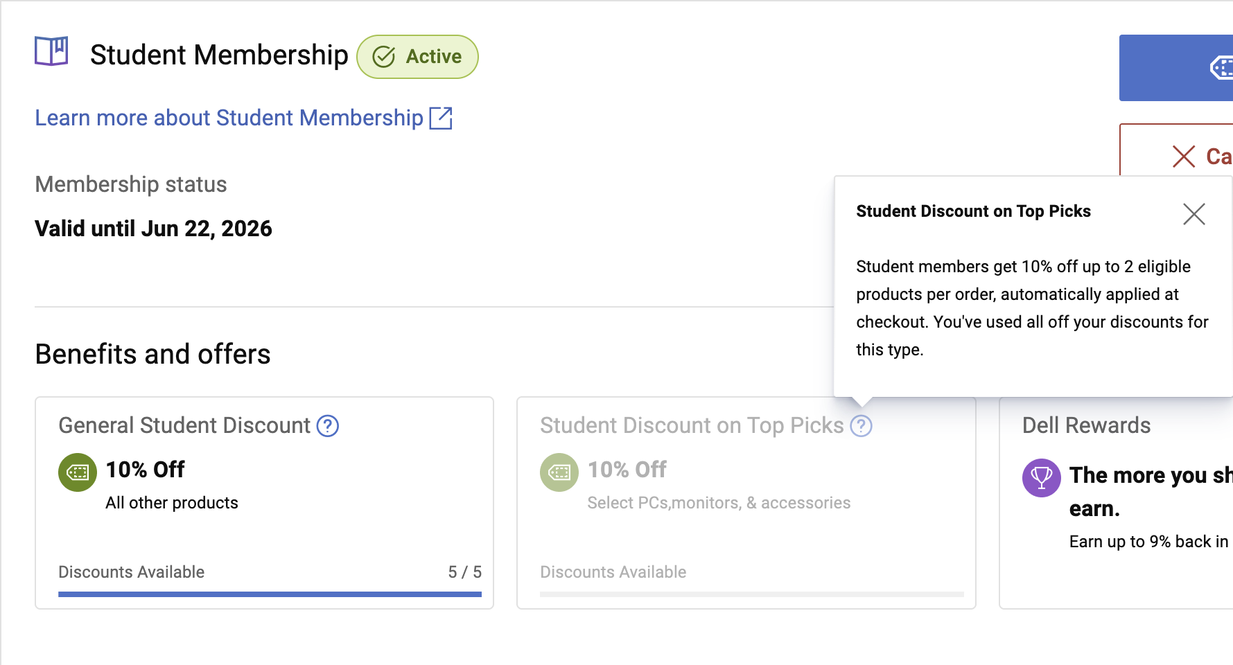Screen dimensions: 1233x665
Task: Click the green General Student Discount tag icon
Action: point(78,472)
